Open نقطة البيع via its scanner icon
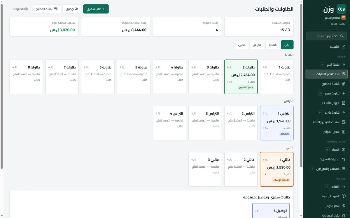The height and width of the screenshot is (218, 350). click(x=344, y=65)
